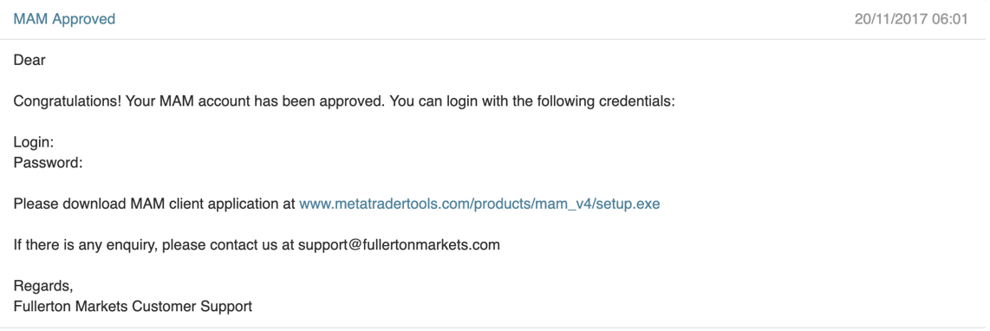Click the word credentials: in the message
This screenshot has height=331, width=990.
635,101
